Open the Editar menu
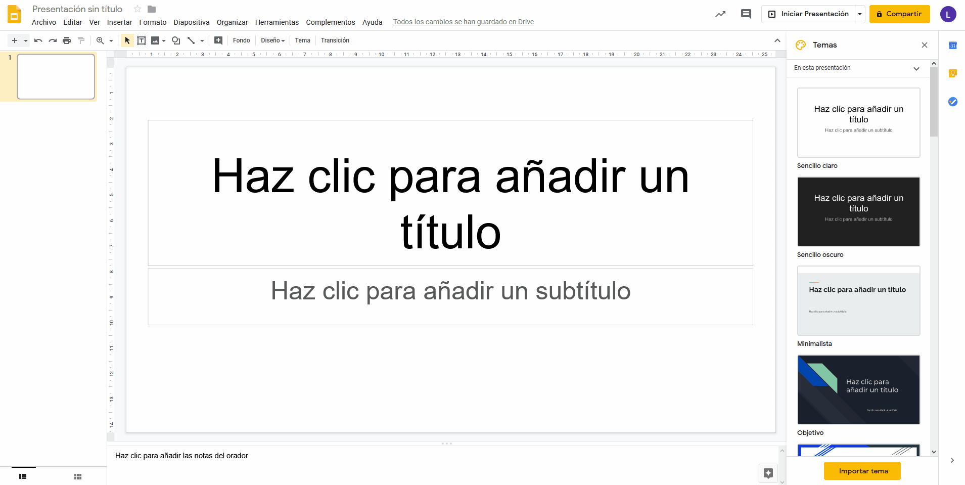The height and width of the screenshot is (485, 965). pyautogui.click(x=73, y=22)
